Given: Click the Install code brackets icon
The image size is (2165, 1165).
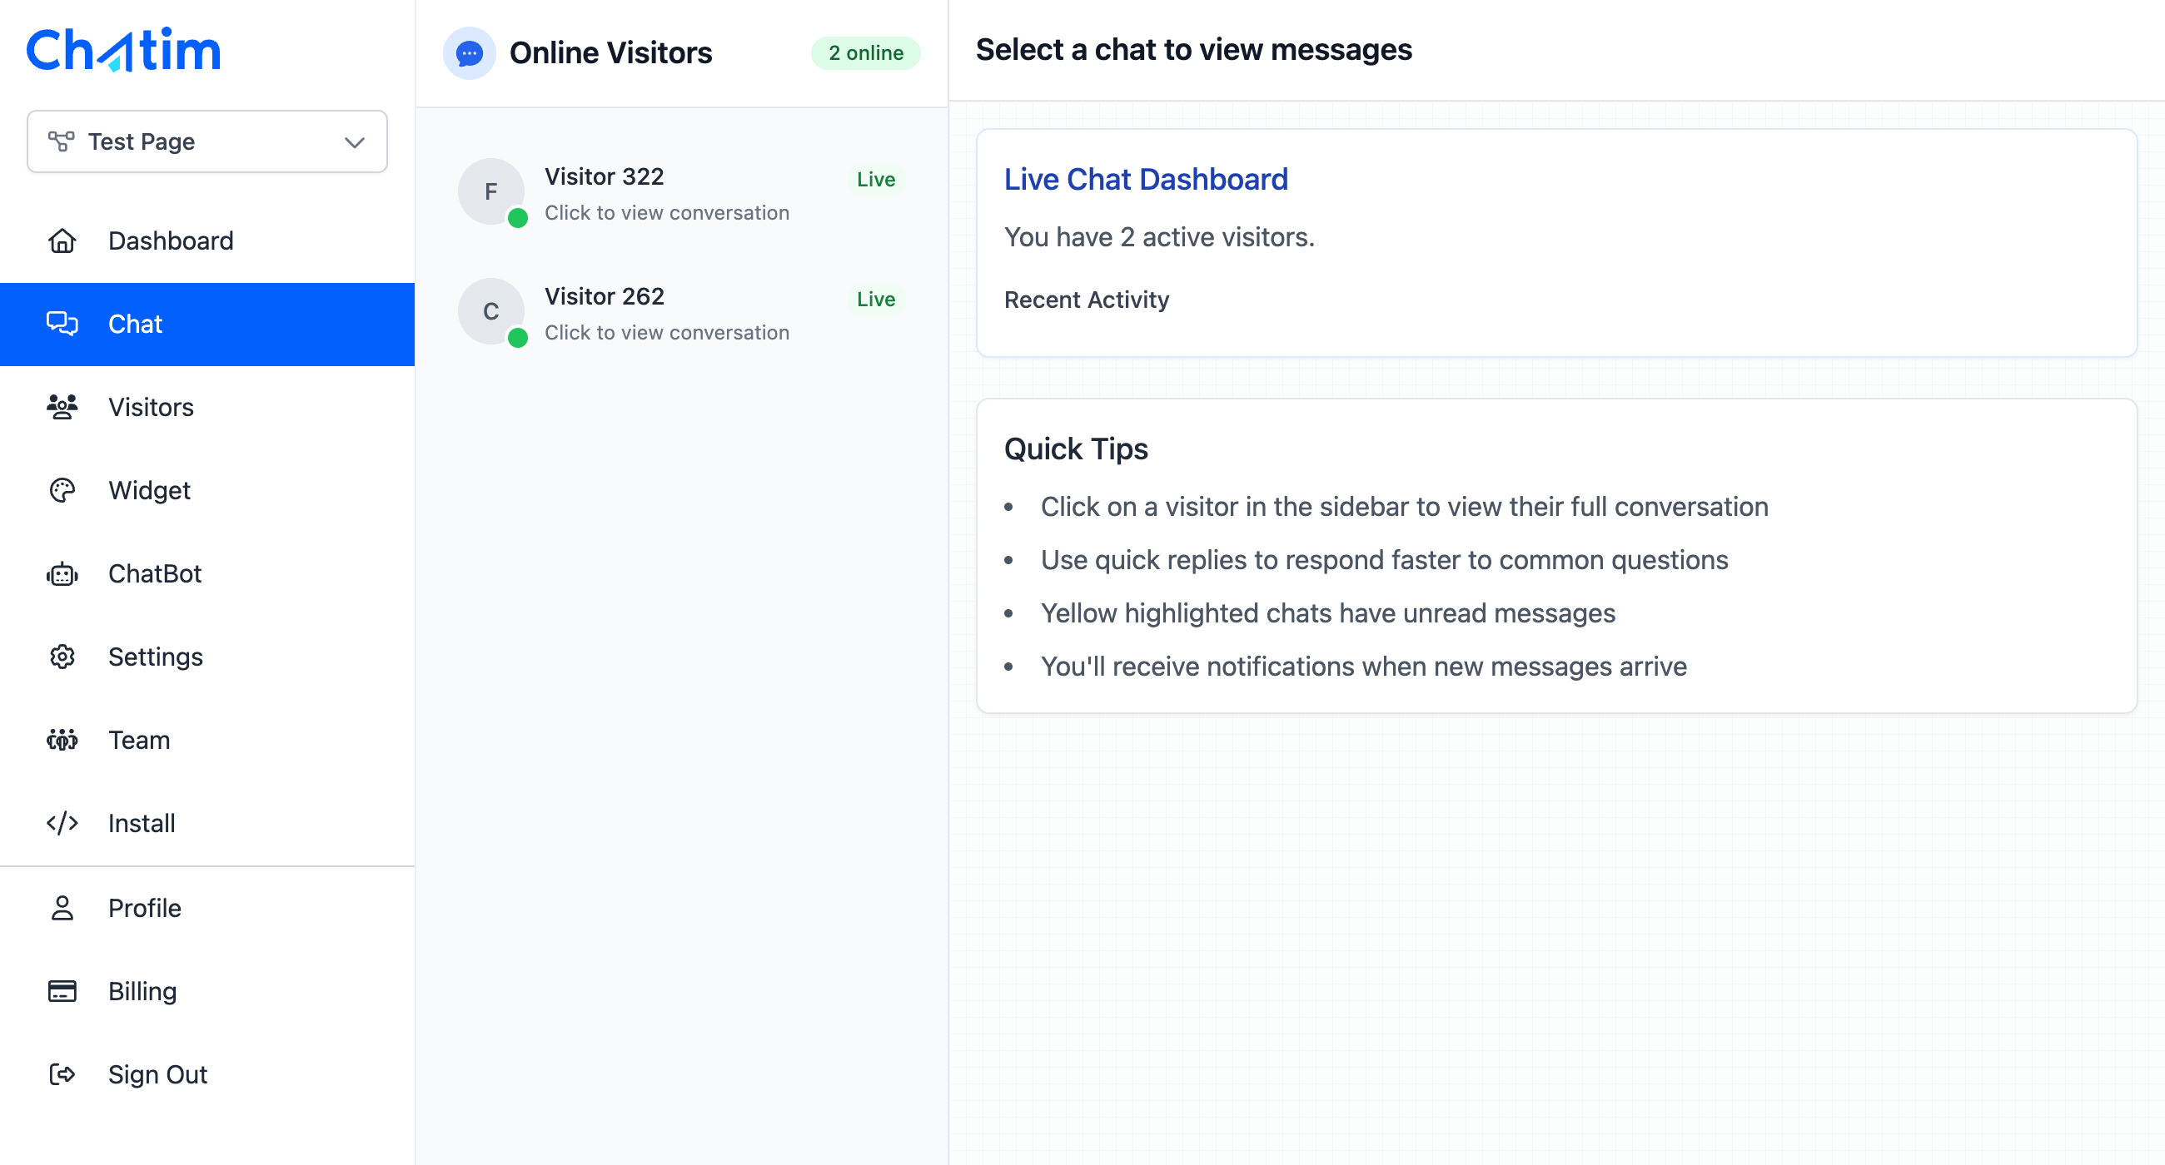Looking at the screenshot, I should pos(62,823).
